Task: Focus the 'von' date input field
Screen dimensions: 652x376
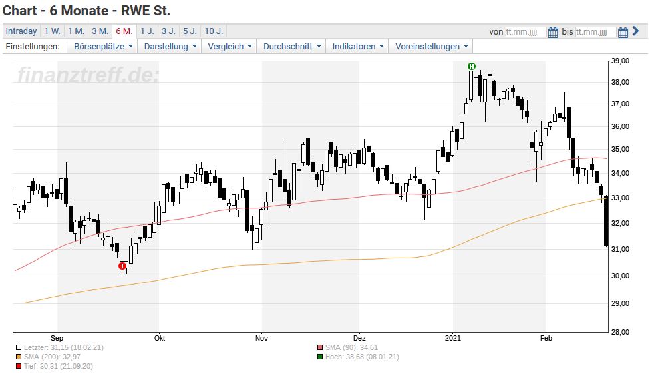Action: (x=526, y=32)
